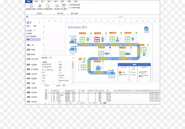Select the 樣板 stencils link in Shapes pane
The image size is (185, 129).
point(28,26)
